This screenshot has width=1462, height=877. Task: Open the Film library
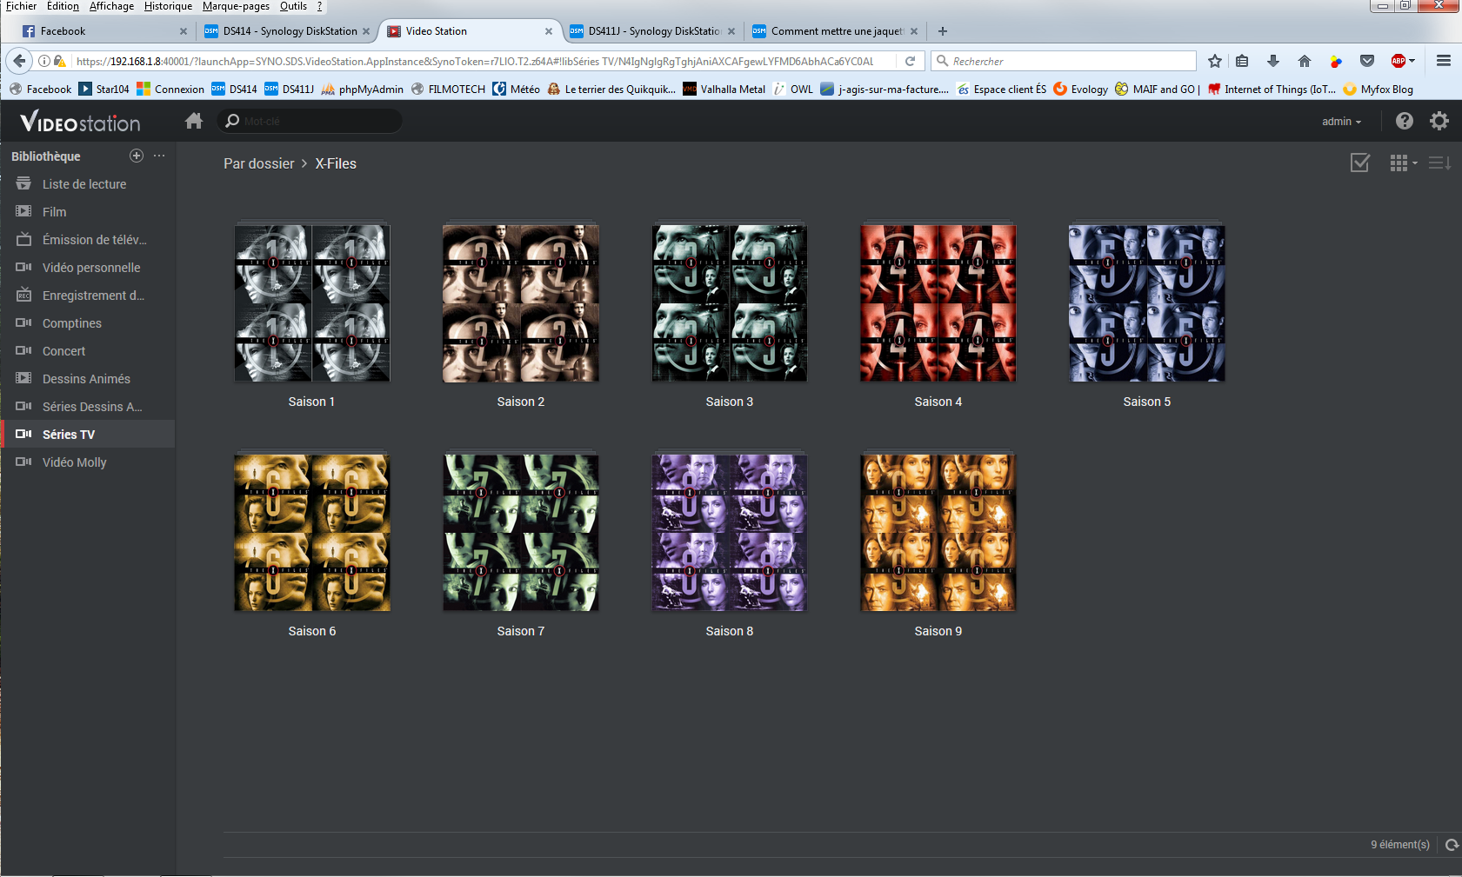point(88,211)
